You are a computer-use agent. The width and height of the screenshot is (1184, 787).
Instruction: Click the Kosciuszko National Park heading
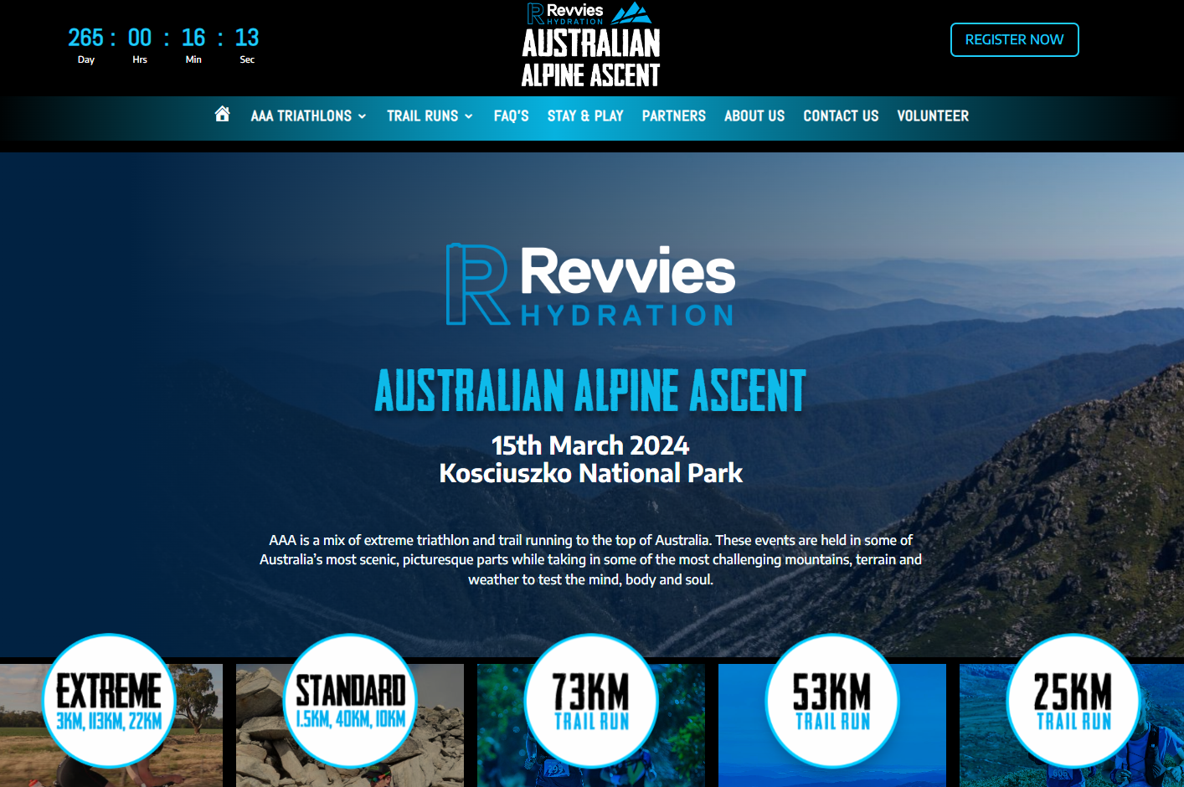pyautogui.click(x=591, y=473)
